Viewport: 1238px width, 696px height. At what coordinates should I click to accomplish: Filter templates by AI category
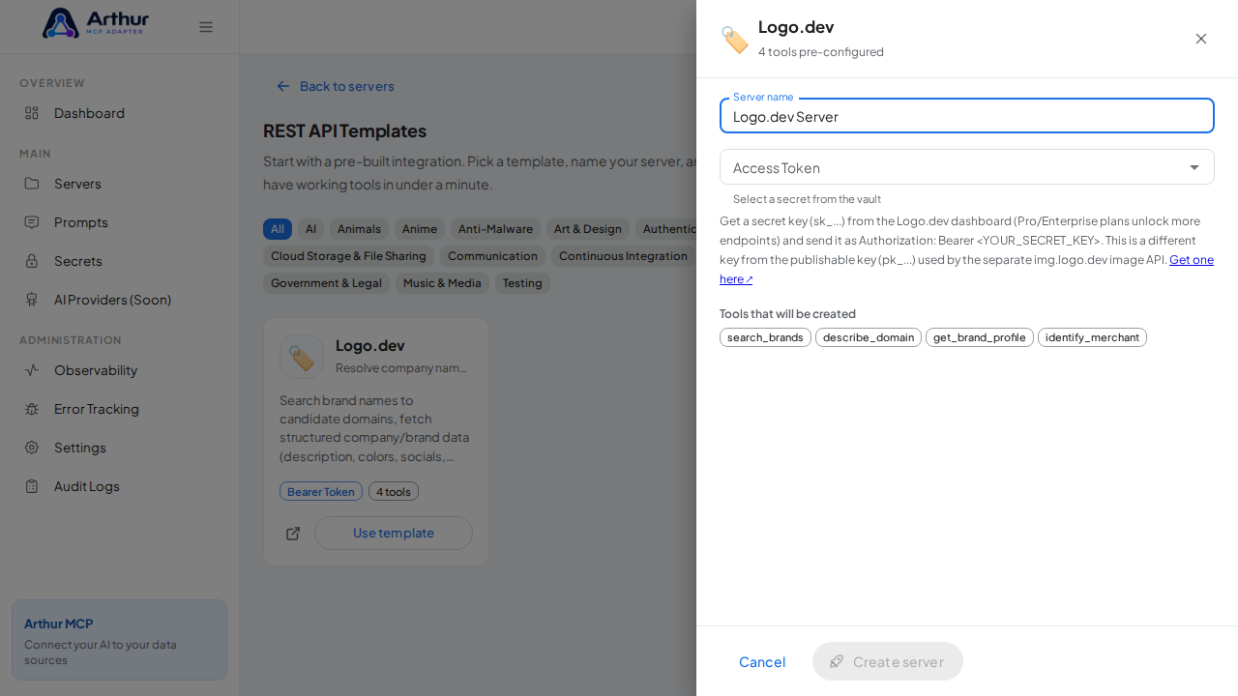point(310,229)
